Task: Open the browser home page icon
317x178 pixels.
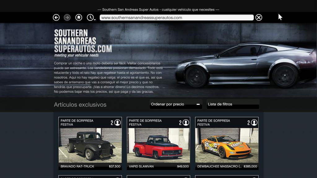Action: coord(79,18)
